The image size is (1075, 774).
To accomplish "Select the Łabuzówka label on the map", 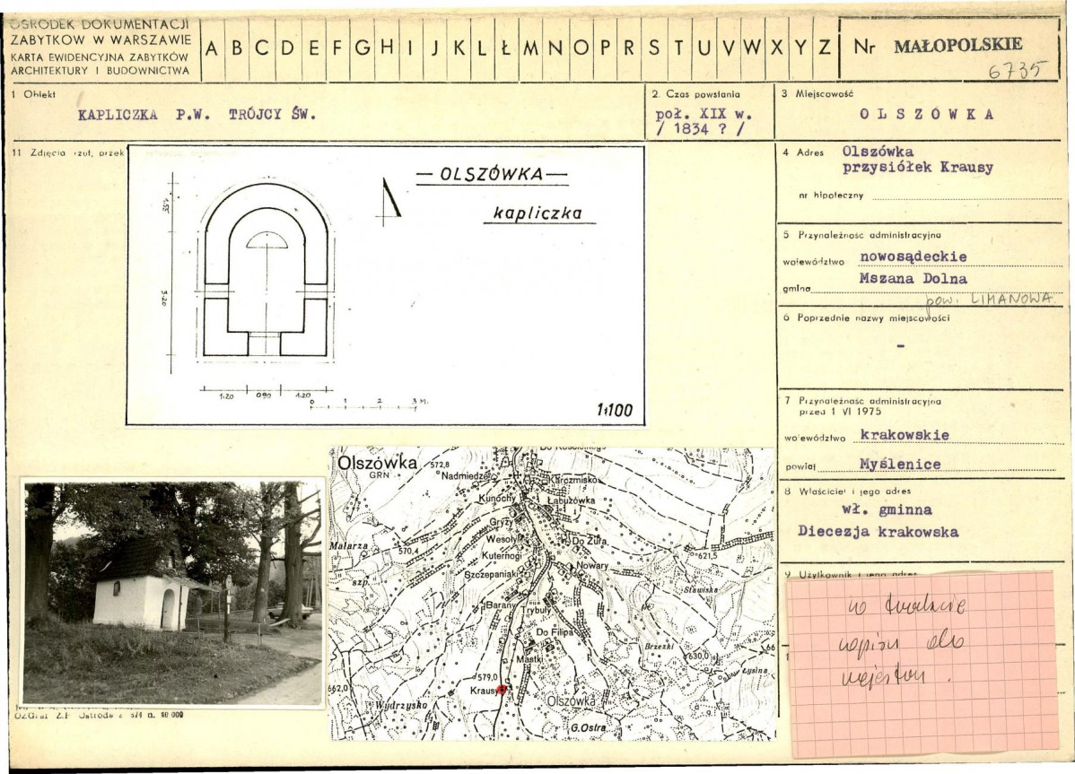I will (x=572, y=500).
